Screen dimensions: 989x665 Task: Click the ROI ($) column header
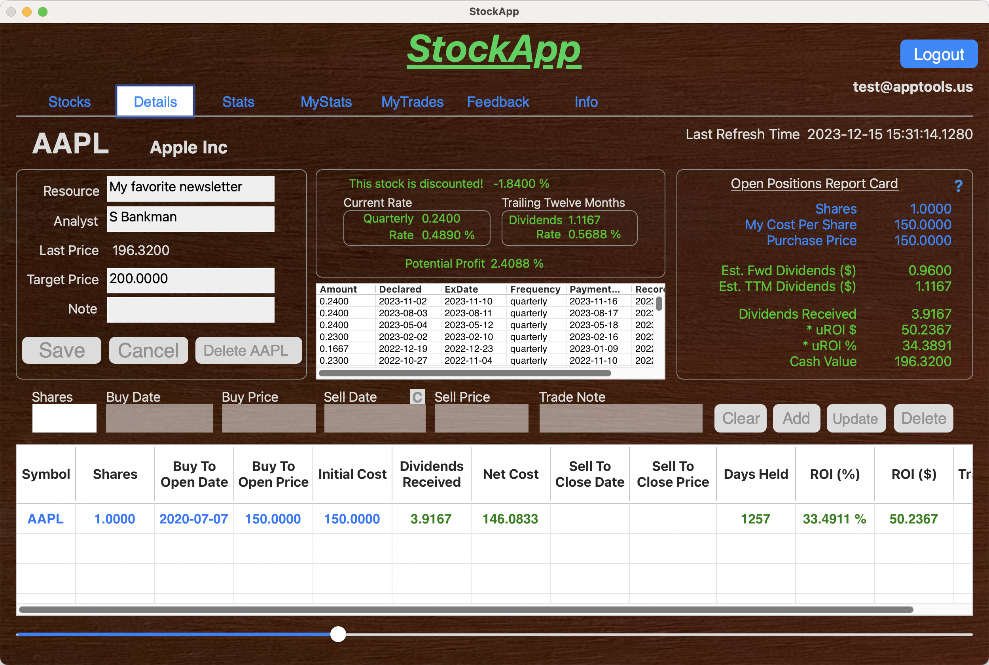[x=914, y=474]
